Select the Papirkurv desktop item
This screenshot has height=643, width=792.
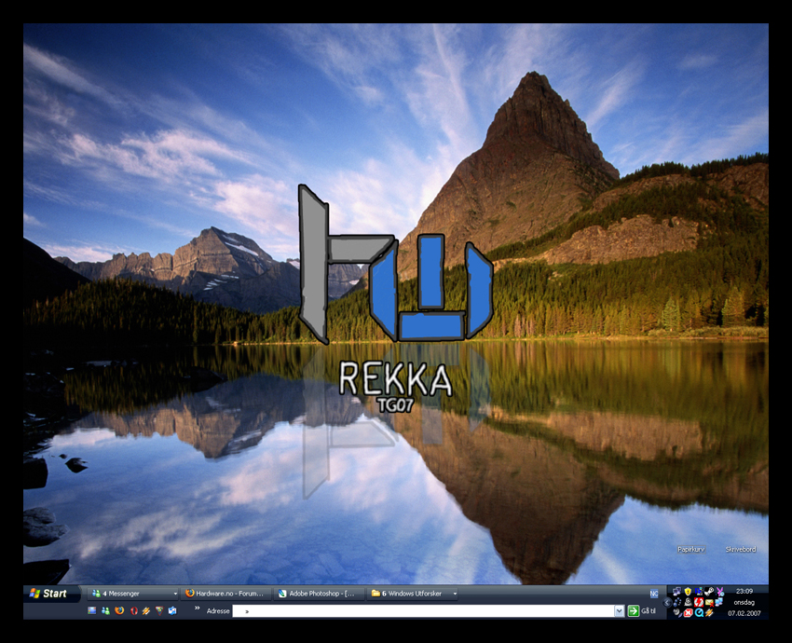690,549
